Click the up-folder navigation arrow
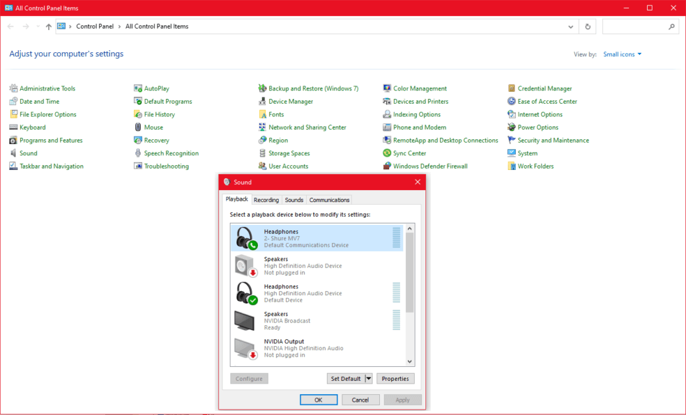 click(x=48, y=27)
